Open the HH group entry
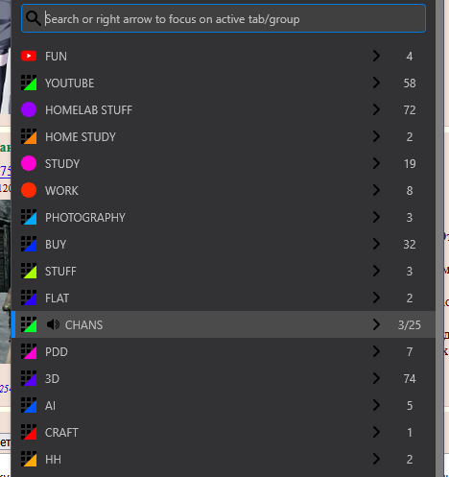The height and width of the screenshot is (477, 449). pos(224,459)
